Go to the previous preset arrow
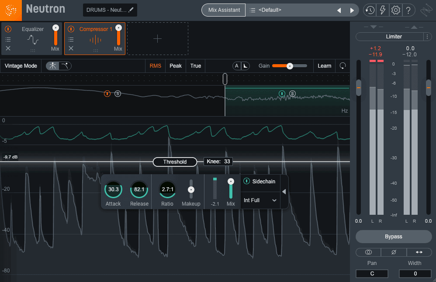The image size is (436, 282). [339, 10]
